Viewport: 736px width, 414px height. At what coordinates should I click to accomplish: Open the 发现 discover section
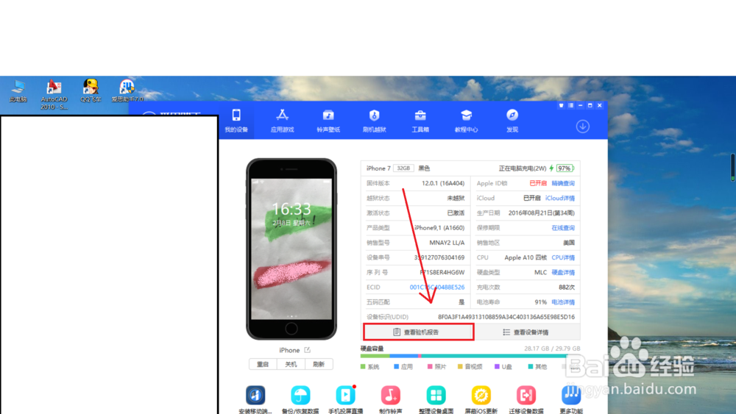(x=512, y=121)
